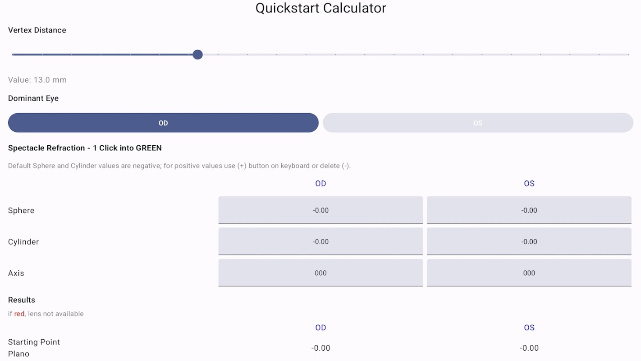This screenshot has width=641, height=361.
Task: Click the 'lens not available' red note
Action: pyautogui.click(x=46, y=314)
